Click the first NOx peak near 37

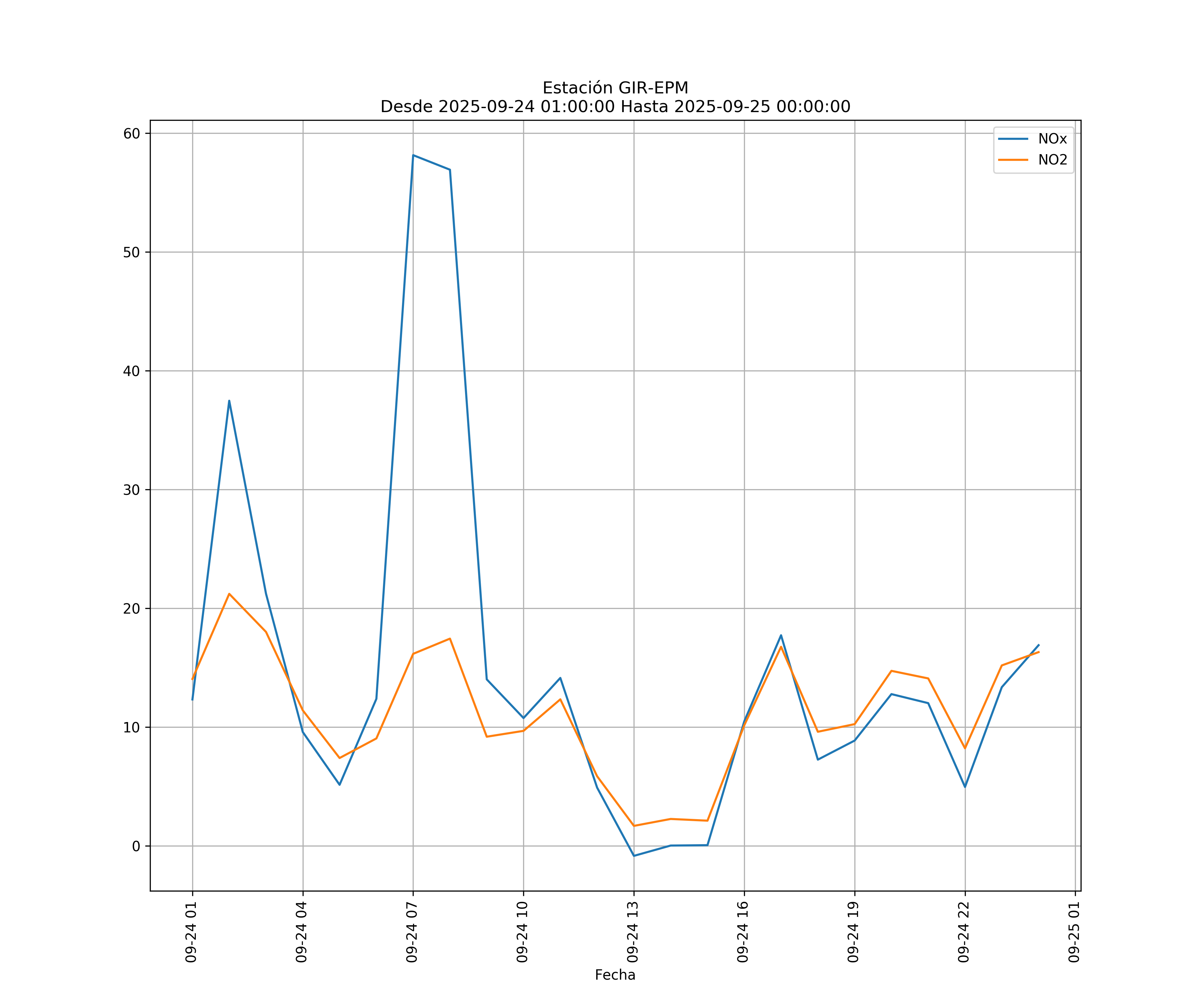(229, 401)
